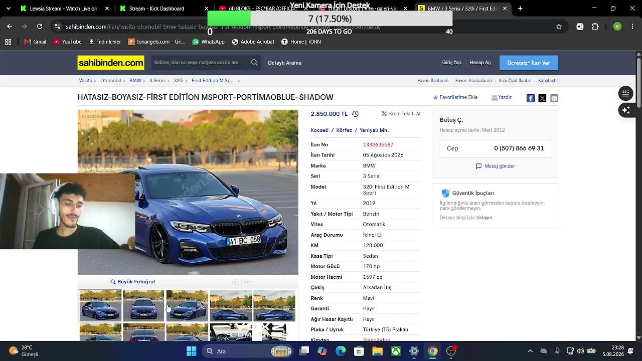Open Adobe Acrobat bookmark
The height and width of the screenshot is (361, 642).
pyautogui.click(x=253, y=42)
